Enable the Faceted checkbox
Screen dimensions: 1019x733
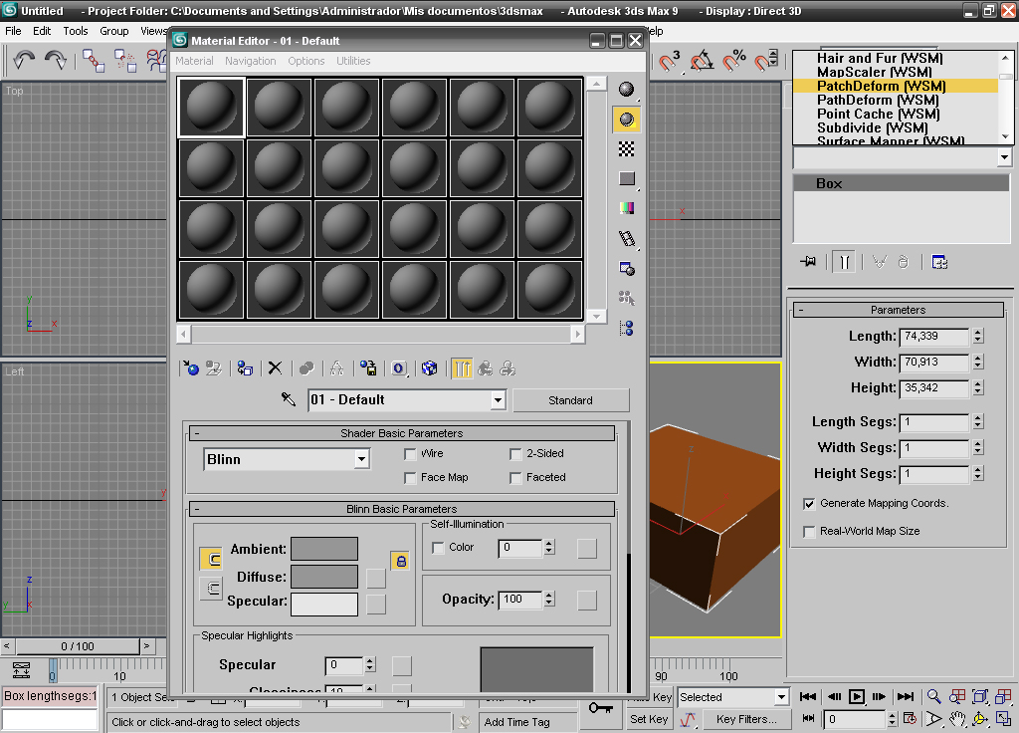(515, 478)
